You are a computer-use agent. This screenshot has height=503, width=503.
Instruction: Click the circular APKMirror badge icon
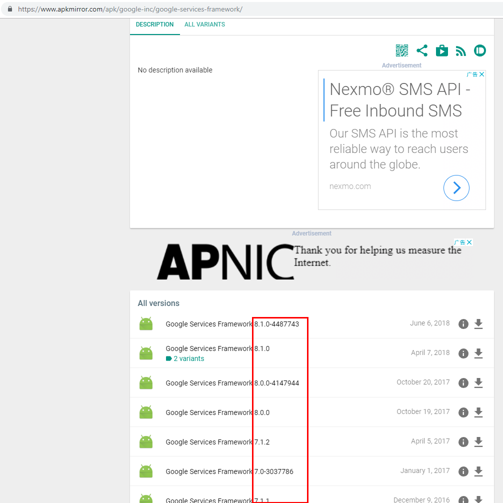479,50
